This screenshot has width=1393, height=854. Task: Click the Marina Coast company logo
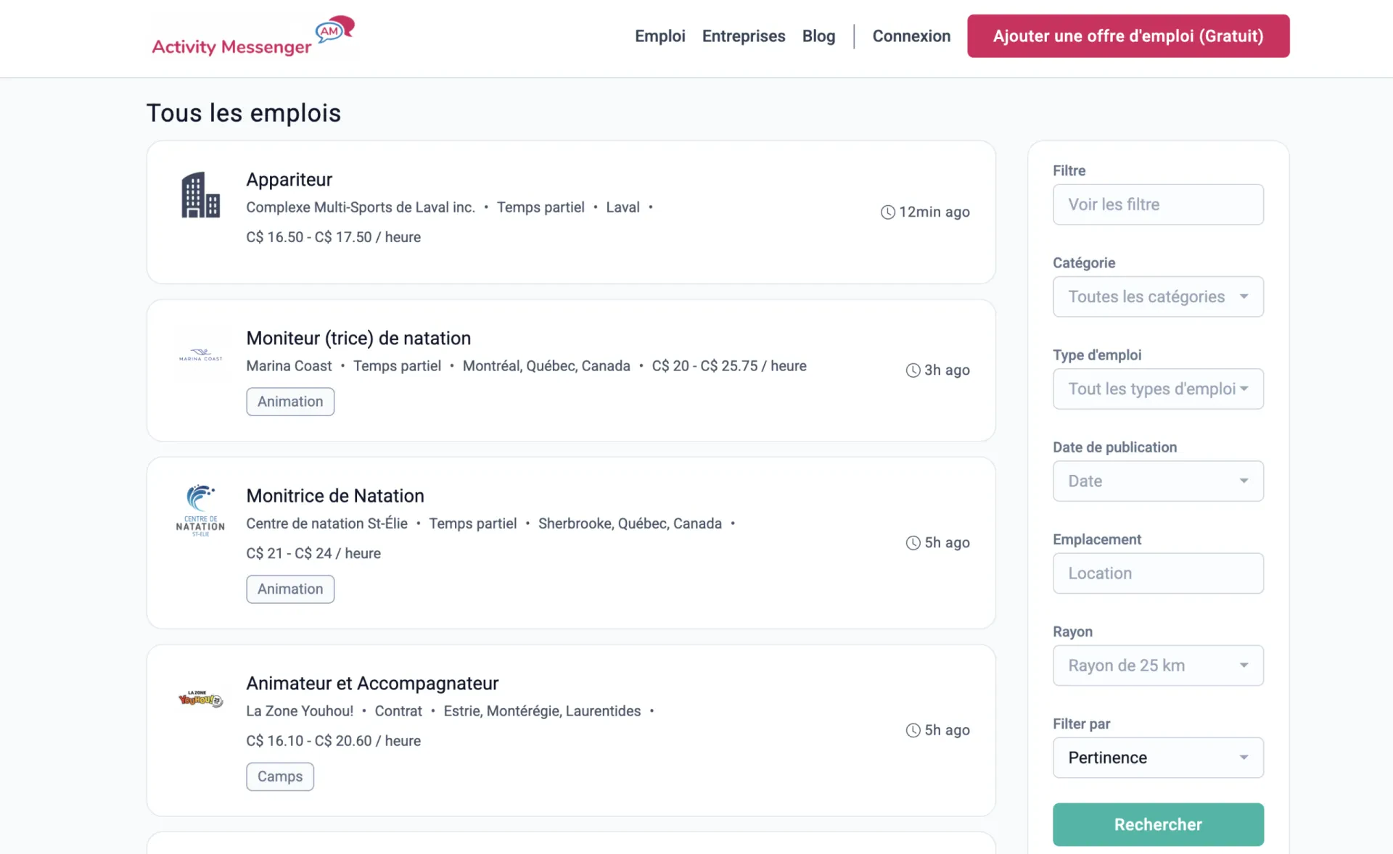(200, 355)
